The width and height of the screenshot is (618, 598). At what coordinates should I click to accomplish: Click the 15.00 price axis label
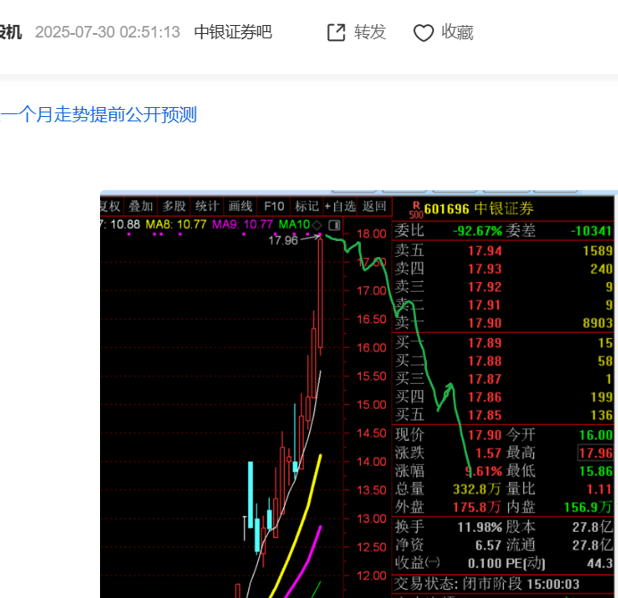(372, 405)
